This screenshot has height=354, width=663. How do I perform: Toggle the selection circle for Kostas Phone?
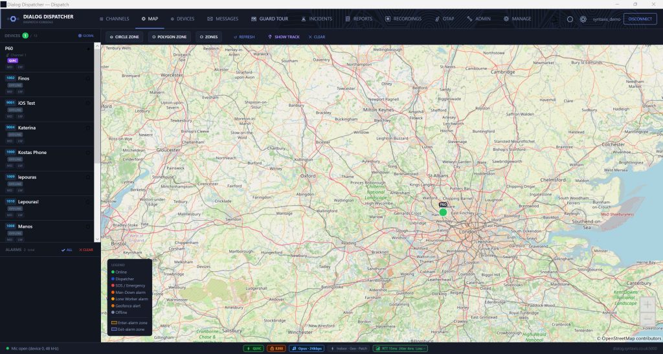(x=88, y=153)
